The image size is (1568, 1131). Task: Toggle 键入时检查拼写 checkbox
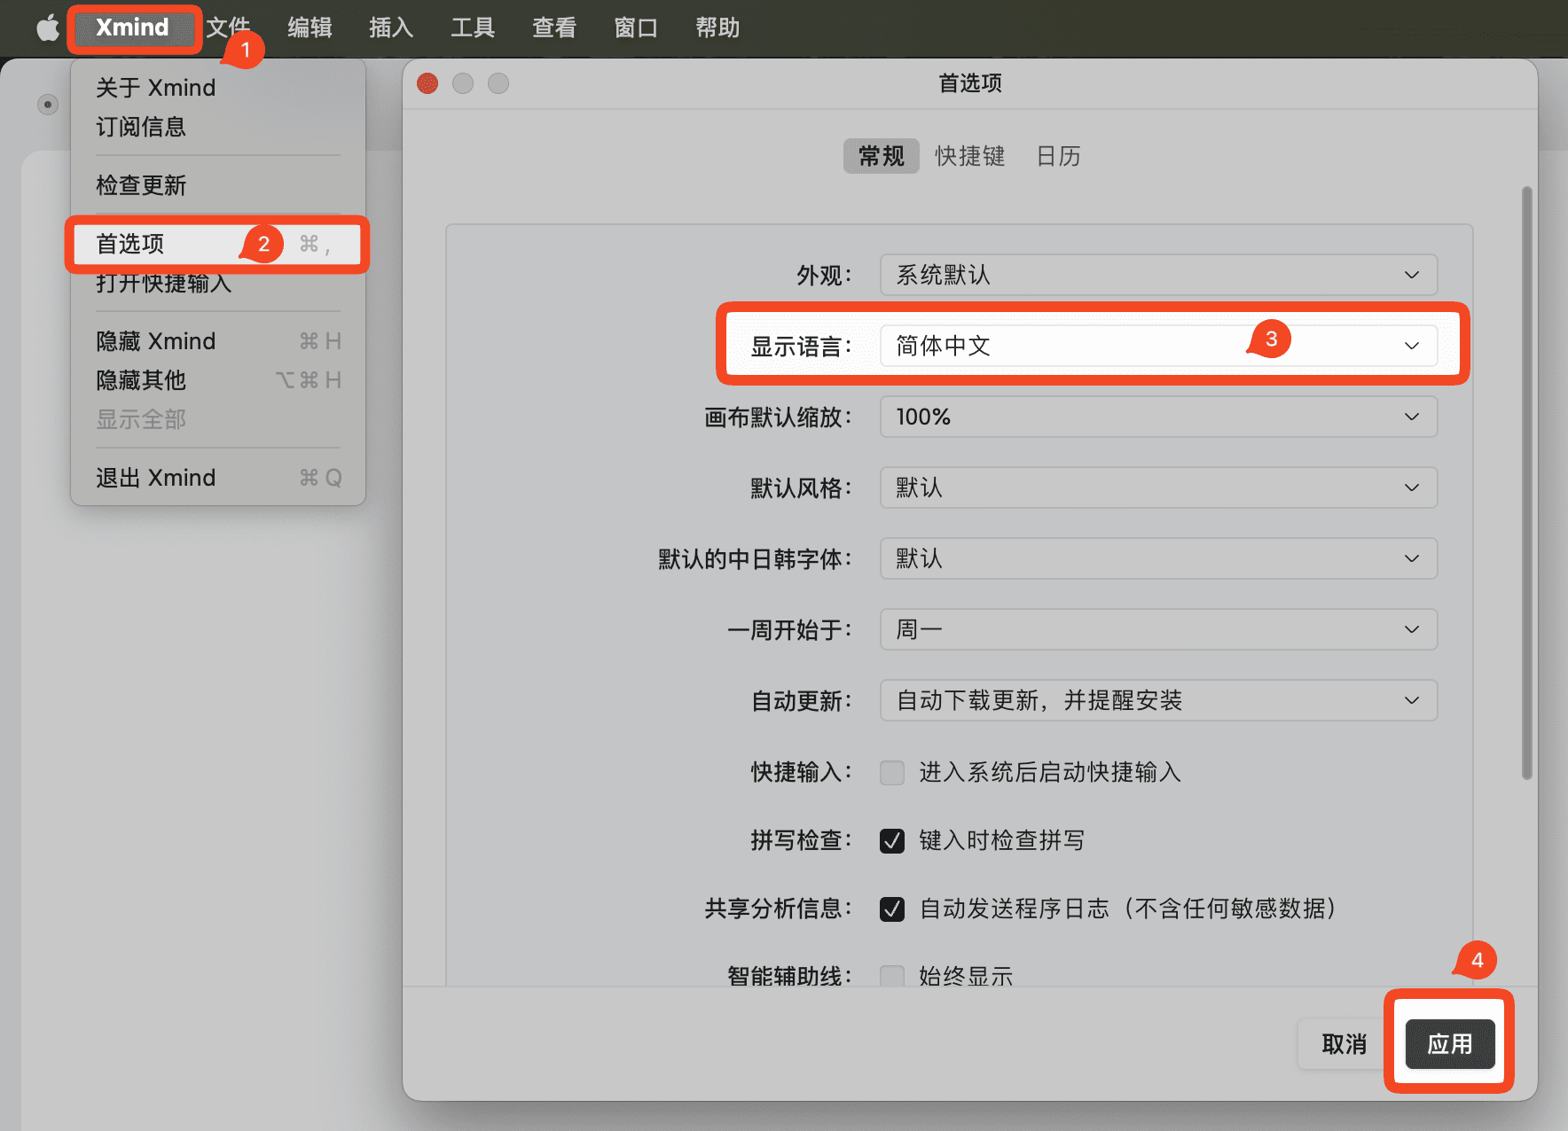click(892, 840)
